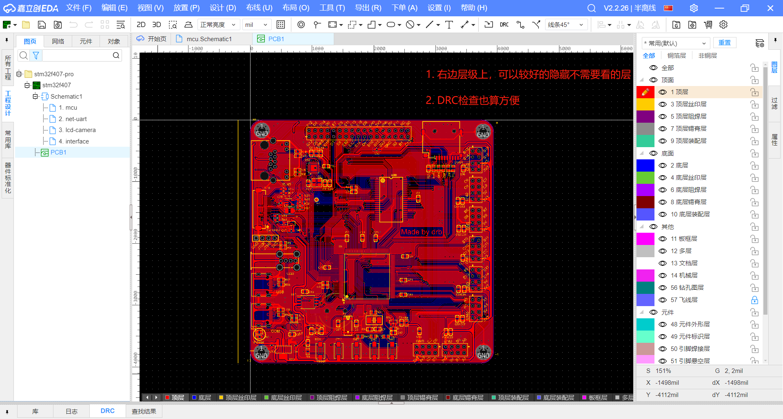Click the save file icon

pos(42,25)
